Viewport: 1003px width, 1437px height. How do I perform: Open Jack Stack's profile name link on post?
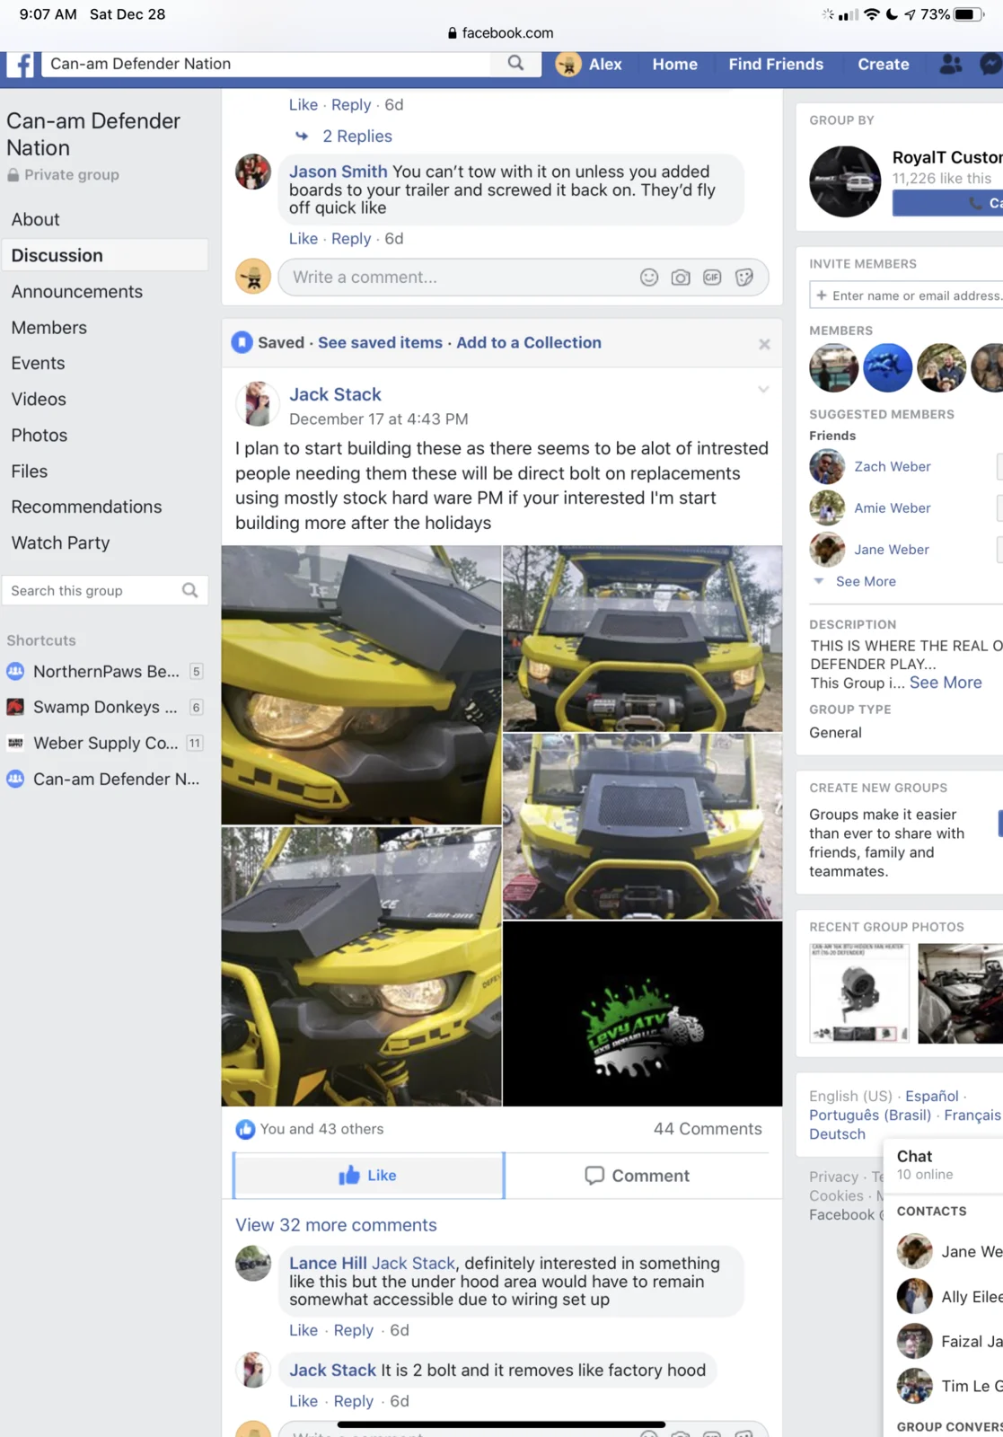click(x=335, y=395)
